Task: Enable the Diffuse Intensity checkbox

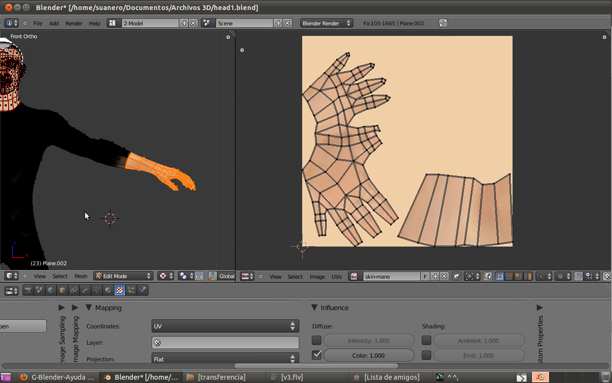Action: pos(317,341)
